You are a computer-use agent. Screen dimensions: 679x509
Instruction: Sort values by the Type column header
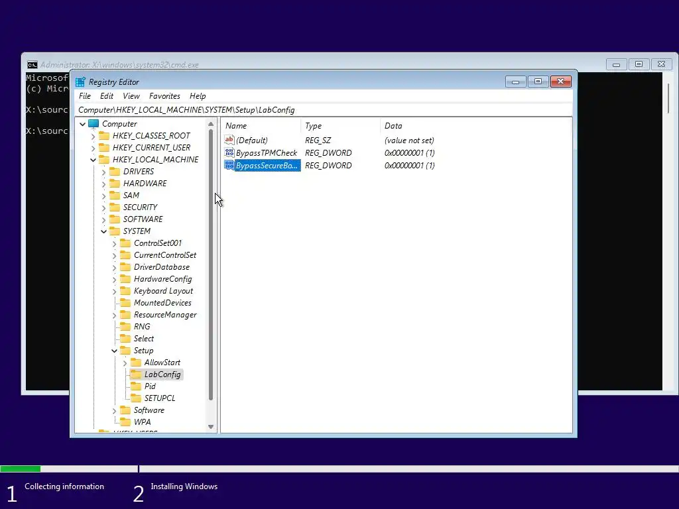coord(340,126)
